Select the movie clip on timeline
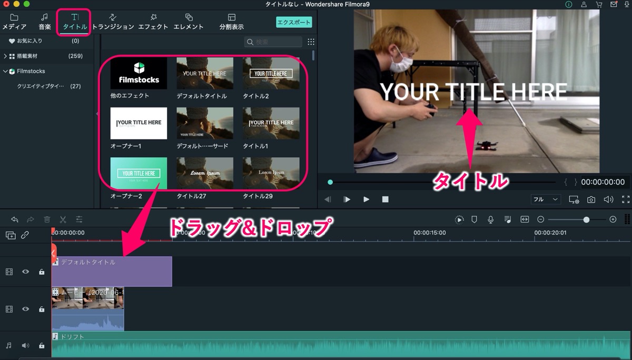Screen dimensions: 632x360 pyautogui.click(x=88, y=309)
